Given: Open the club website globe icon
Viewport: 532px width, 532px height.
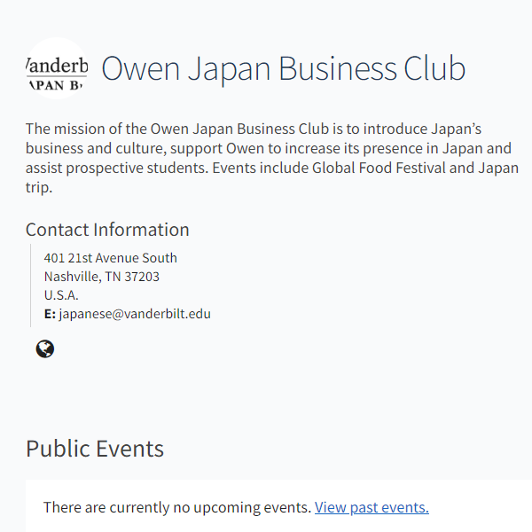Looking at the screenshot, I should coord(45,349).
